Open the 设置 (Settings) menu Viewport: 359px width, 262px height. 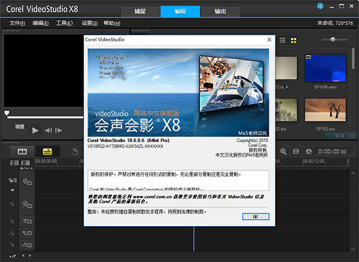click(x=90, y=23)
